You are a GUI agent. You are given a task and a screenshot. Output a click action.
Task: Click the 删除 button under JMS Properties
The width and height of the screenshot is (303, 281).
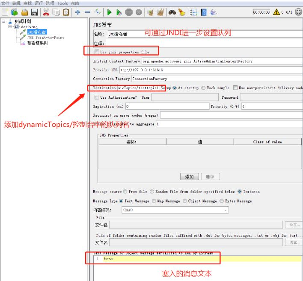tap(210, 176)
